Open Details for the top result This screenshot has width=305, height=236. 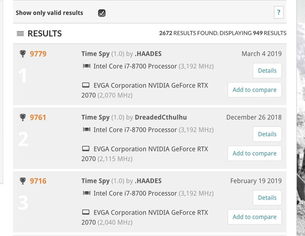(267, 70)
